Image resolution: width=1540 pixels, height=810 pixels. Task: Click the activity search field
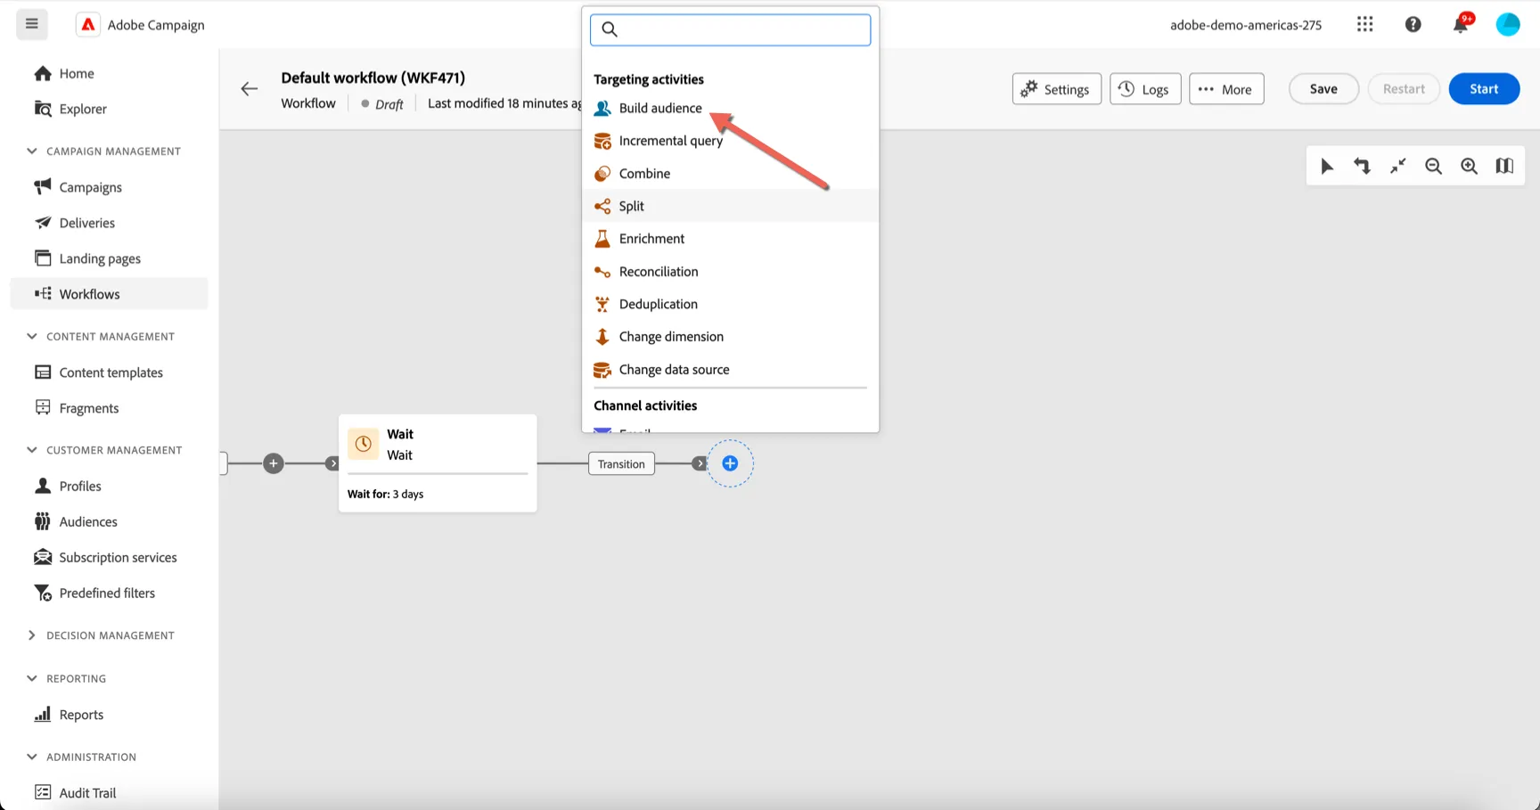[x=730, y=29]
